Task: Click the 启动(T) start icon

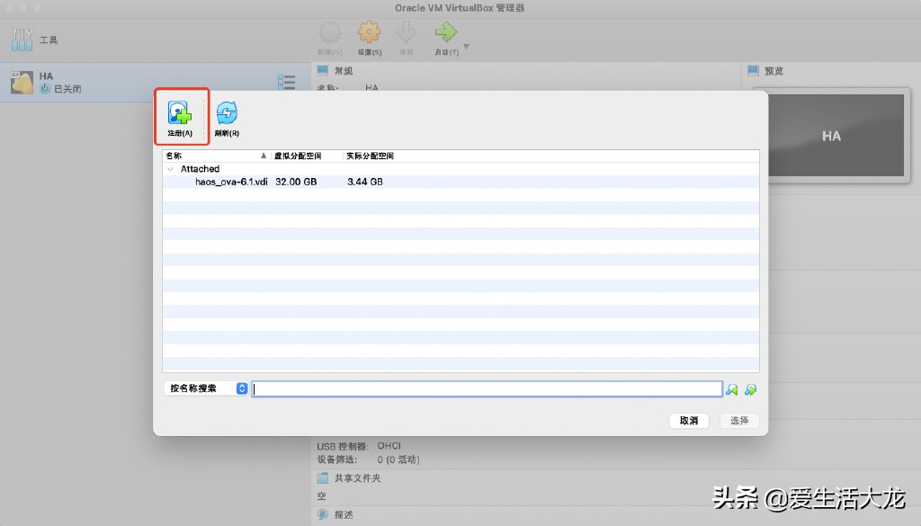Action: [444, 35]
